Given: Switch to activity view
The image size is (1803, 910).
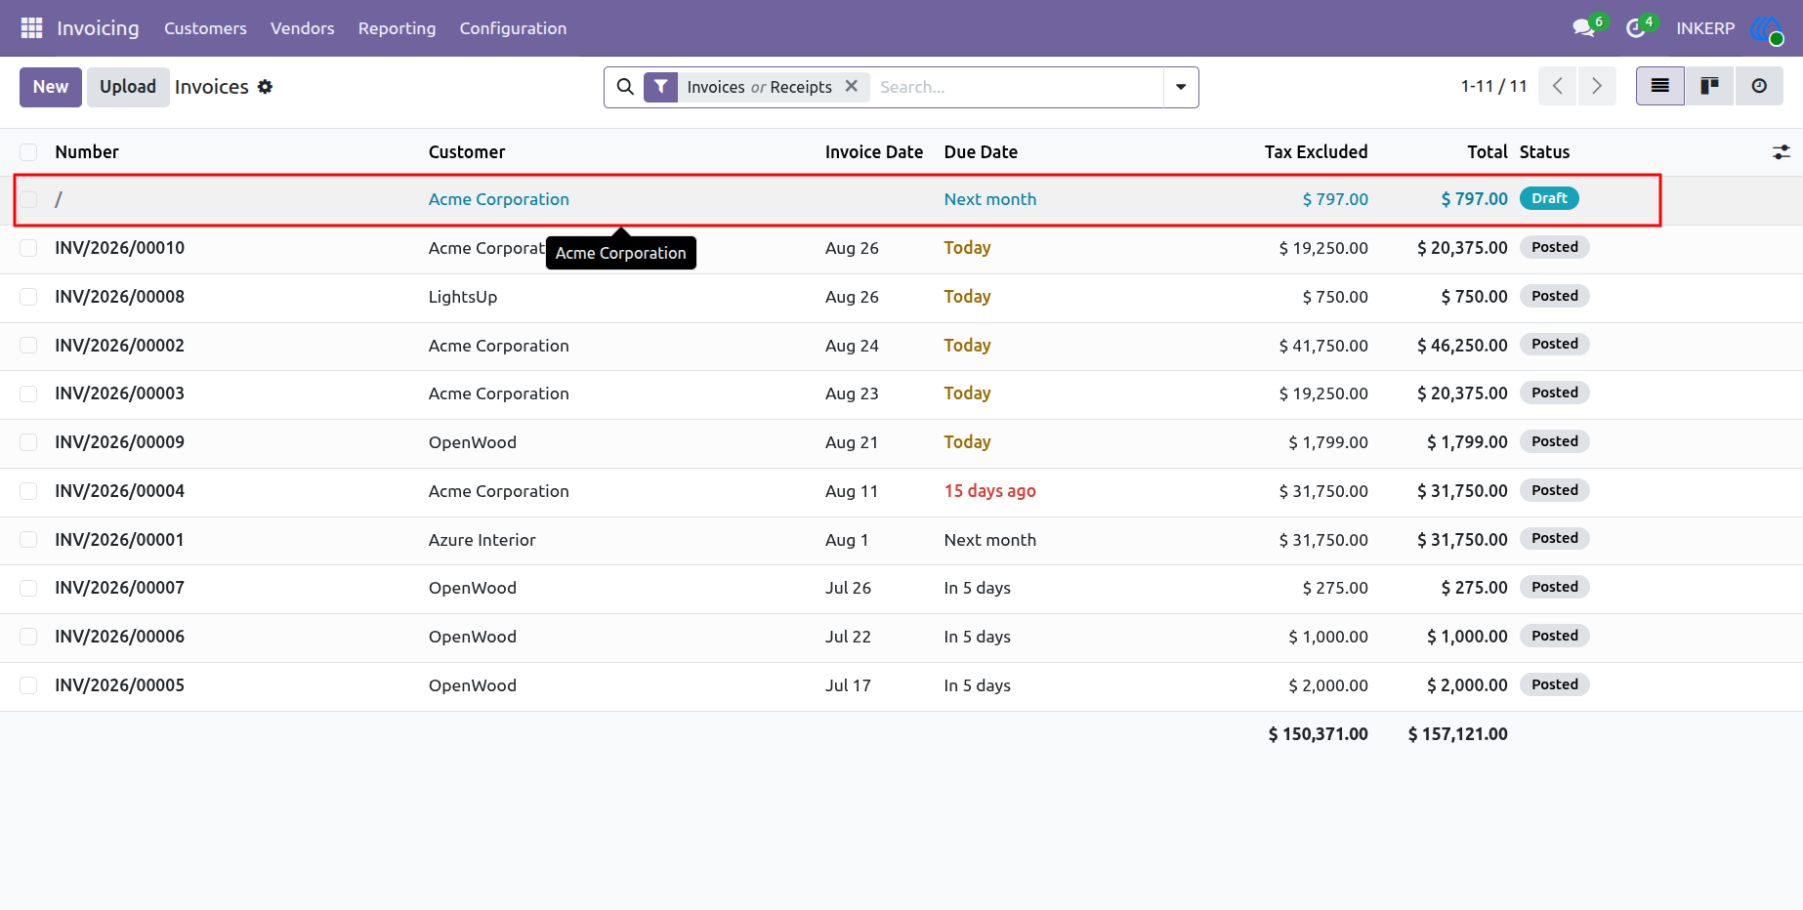Looking at the screenshot, I should 1759,86.
